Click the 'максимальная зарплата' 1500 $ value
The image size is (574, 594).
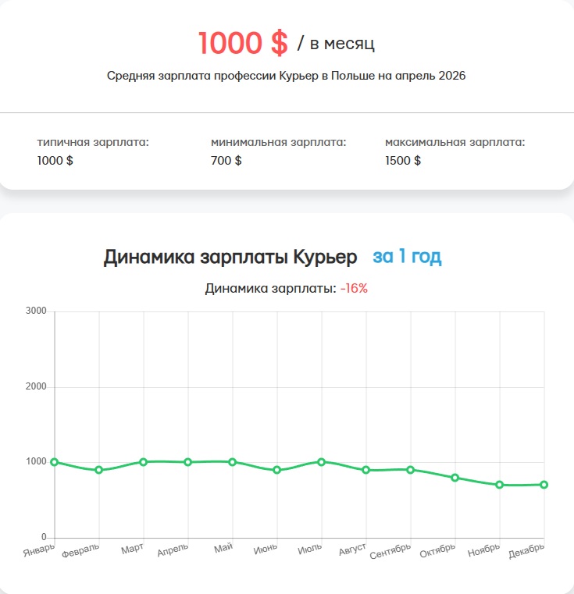click(x=403, y=161)
